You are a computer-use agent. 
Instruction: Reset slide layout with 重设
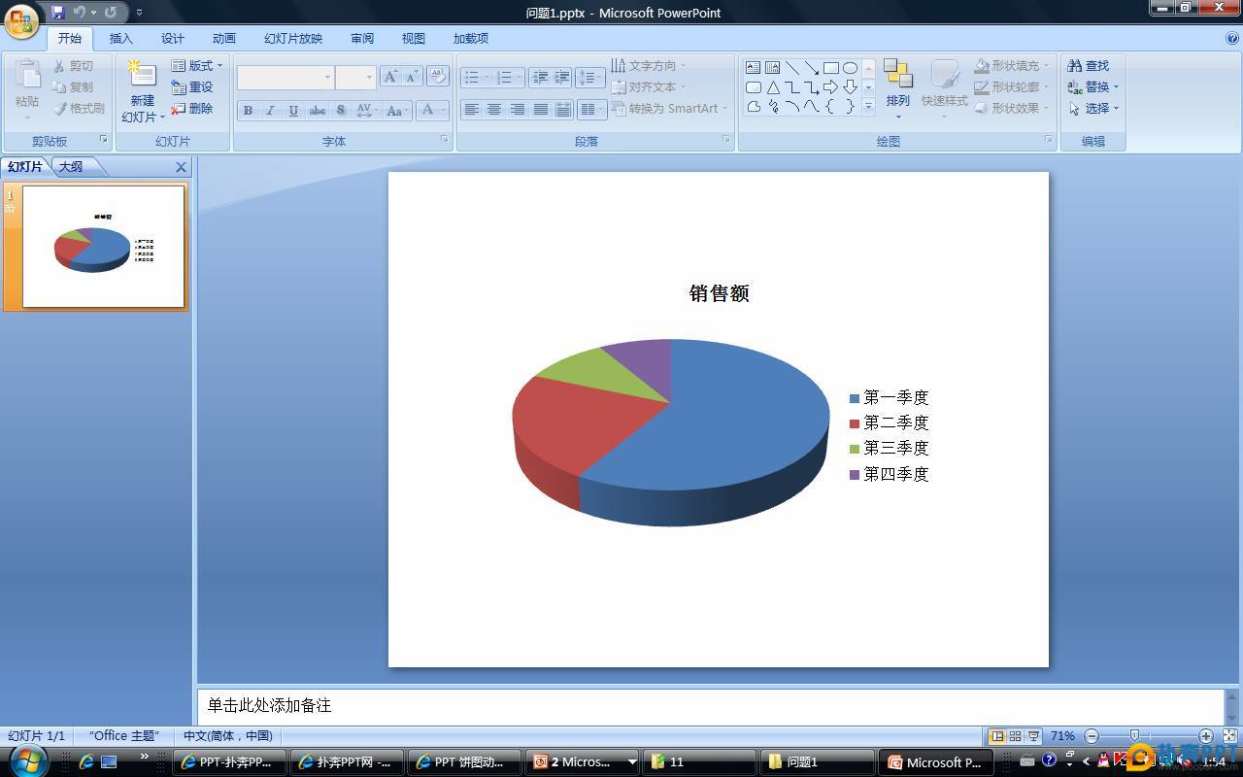pos(192,86)
